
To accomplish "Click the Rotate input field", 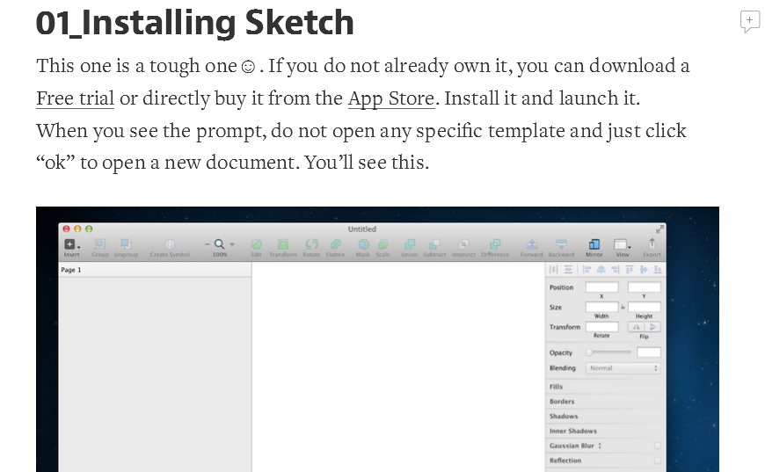I will [601, 327].
